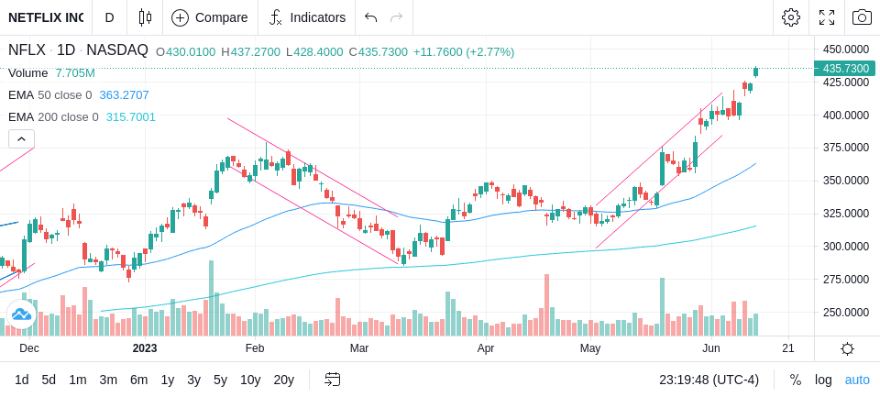Open the Indicators menu
880x397 pixels.
tap(307, 17)
